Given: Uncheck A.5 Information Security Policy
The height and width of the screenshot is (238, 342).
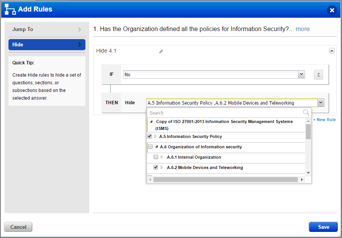Looking at the screenshot, I should click(x=149, y=136).
